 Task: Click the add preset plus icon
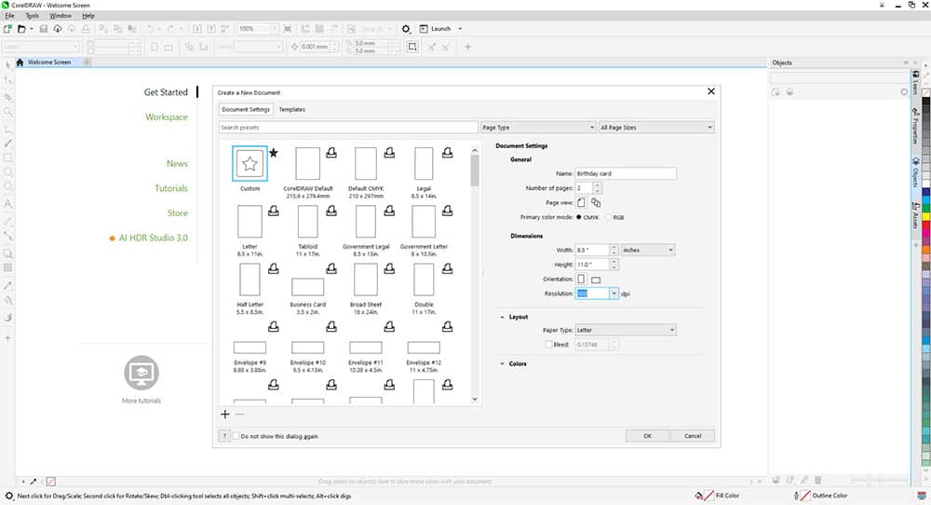225,414
